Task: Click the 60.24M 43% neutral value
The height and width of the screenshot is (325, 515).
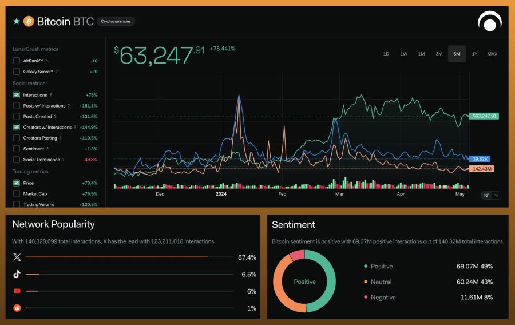Action: (x=474, y=282)
